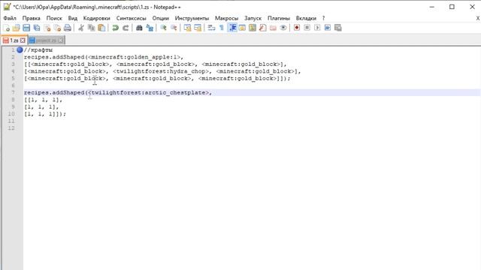Click the Close document toolbar icon
Screen dimensions: 481x270
click(x=47, y=28)
